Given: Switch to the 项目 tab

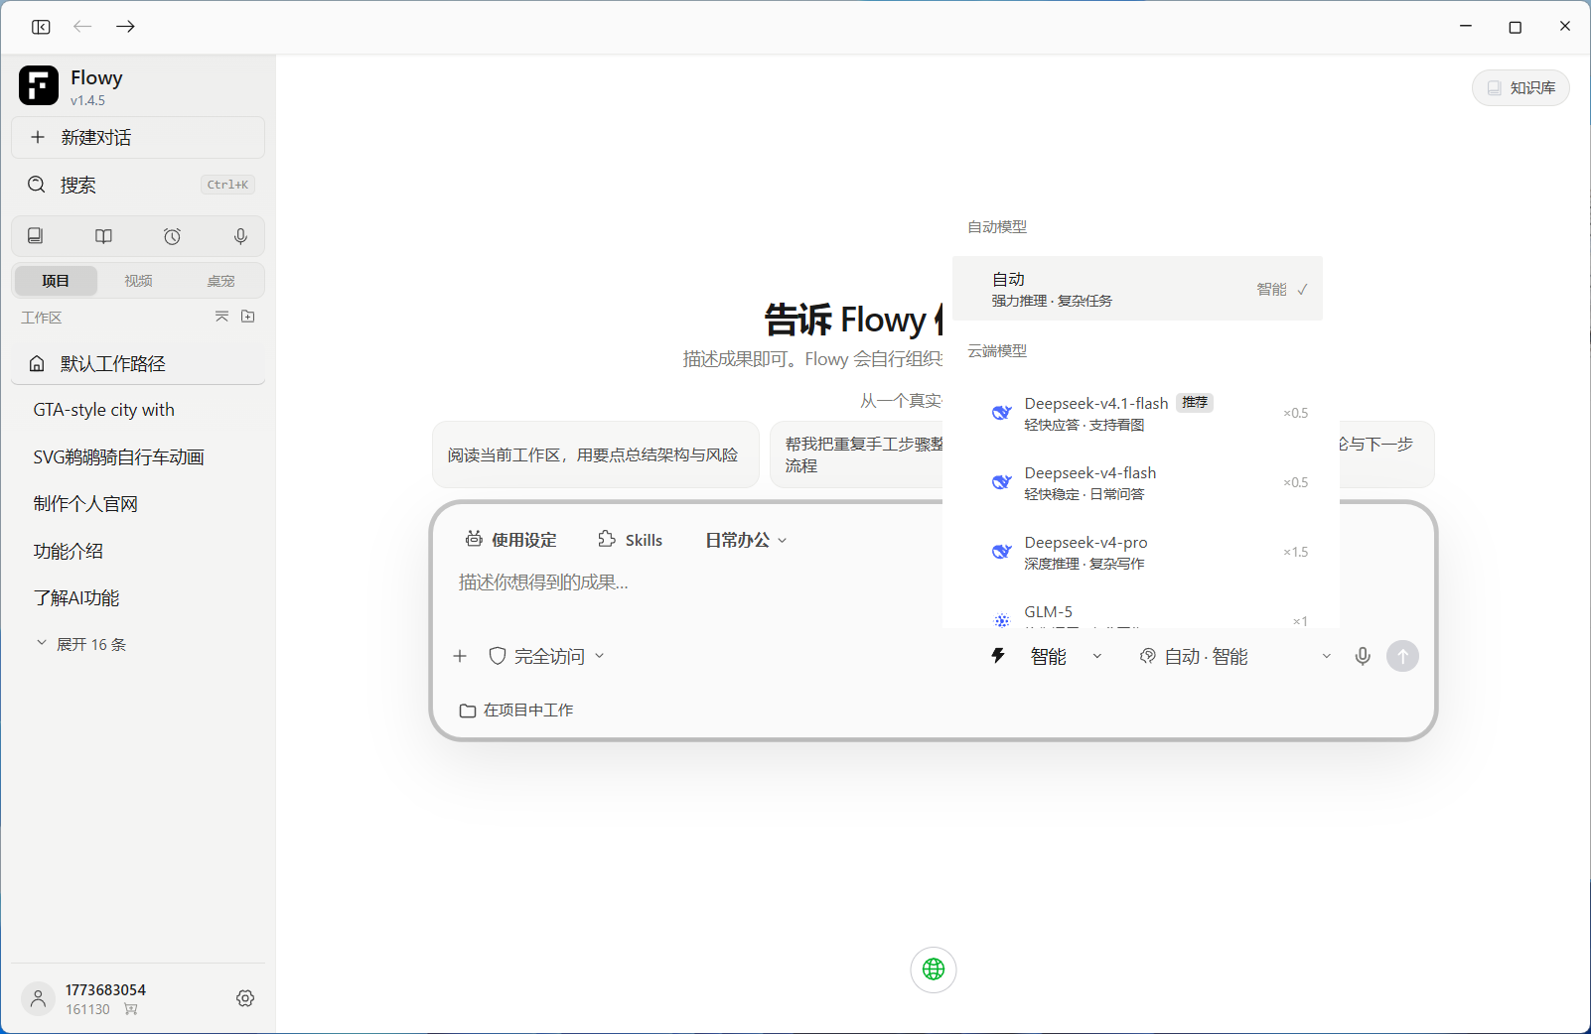Looking at the screenshot, I should pyautogui.click(x=56, y=281).
